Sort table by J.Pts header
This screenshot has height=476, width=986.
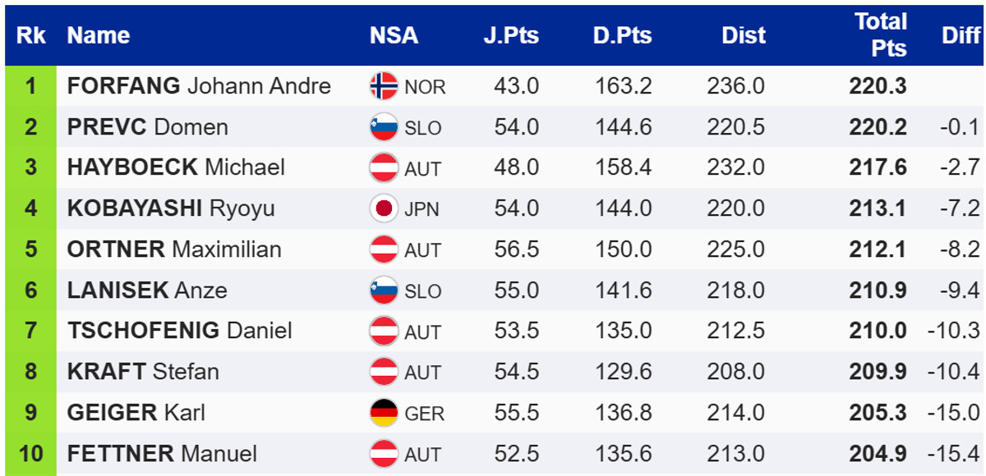click(x=511, y=35)
